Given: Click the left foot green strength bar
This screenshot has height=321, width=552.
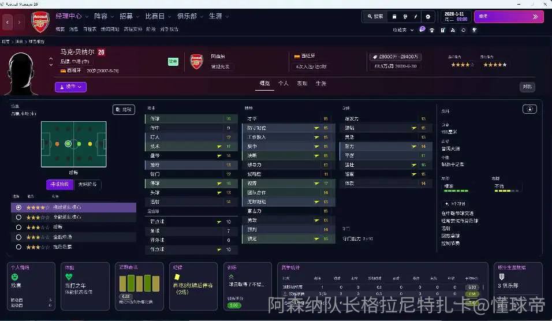Looking at the screenshot, I should [x=456, y=191].
